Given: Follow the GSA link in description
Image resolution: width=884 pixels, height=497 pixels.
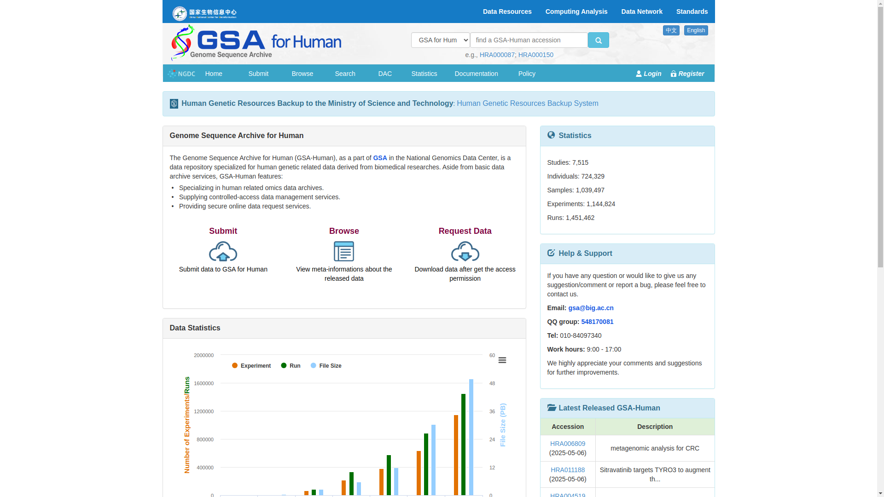Looking at the screenshot, I should [x=380, y=158].
